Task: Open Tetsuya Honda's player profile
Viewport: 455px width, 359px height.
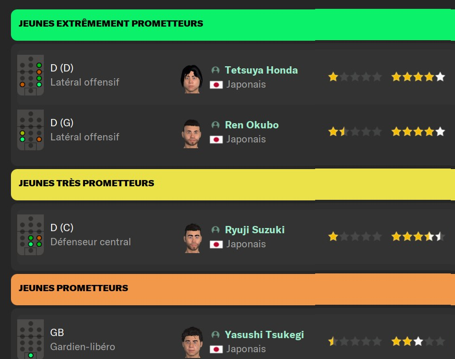Action: 261,70
